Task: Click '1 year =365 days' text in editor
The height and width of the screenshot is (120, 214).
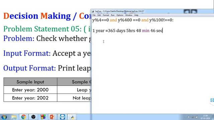Action: coord(109,31)
